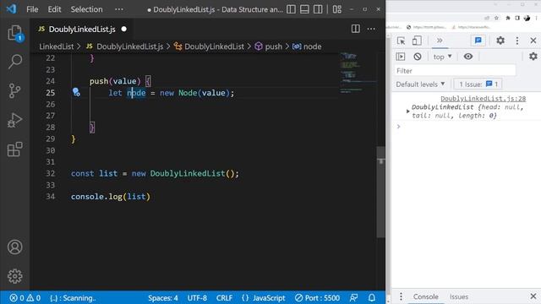The width and height of the screenshot is (541, 304).
Task: Click the lightbulb code action on line 25
Action: [x=76, y=92]
